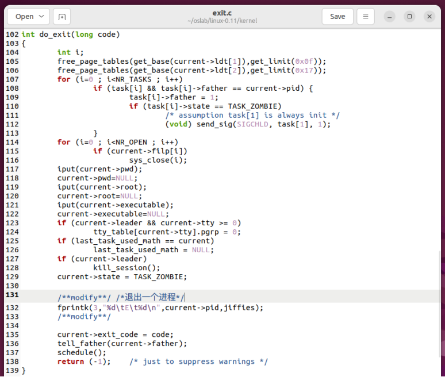Click 'return (-1);' statement
Image resolution: width=445 pixels, height=377 pixels.
pos(84,362)
